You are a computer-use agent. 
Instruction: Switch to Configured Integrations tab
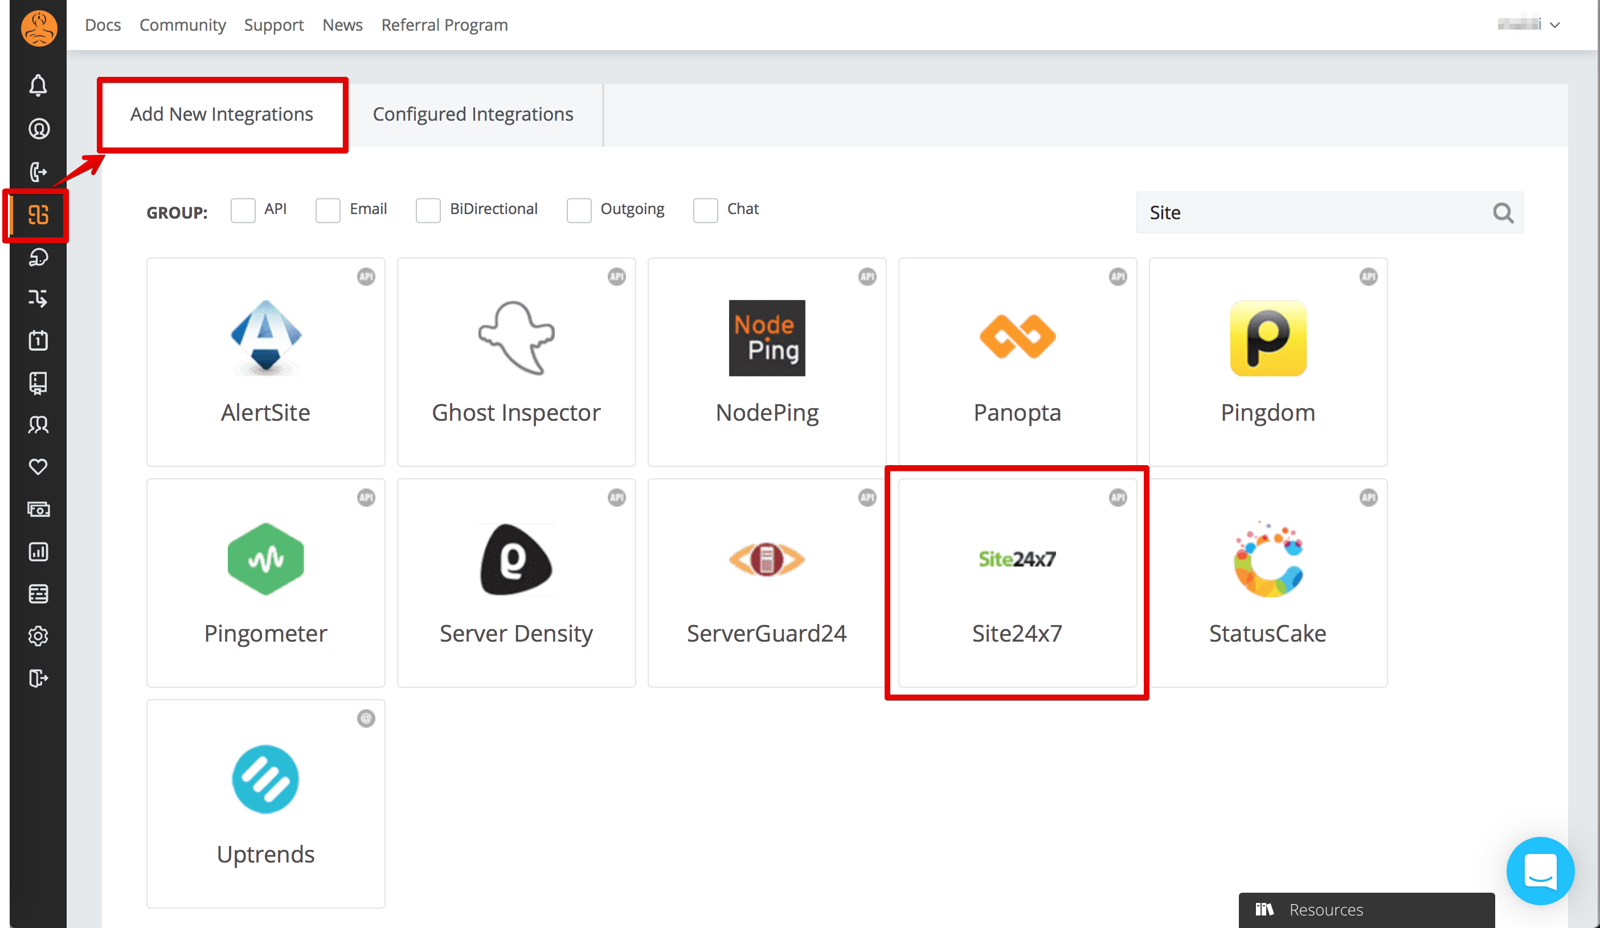point(472,114)
